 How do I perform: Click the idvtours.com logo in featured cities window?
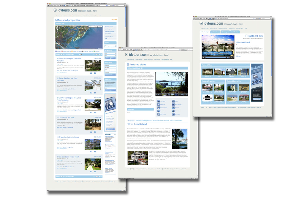137,55
